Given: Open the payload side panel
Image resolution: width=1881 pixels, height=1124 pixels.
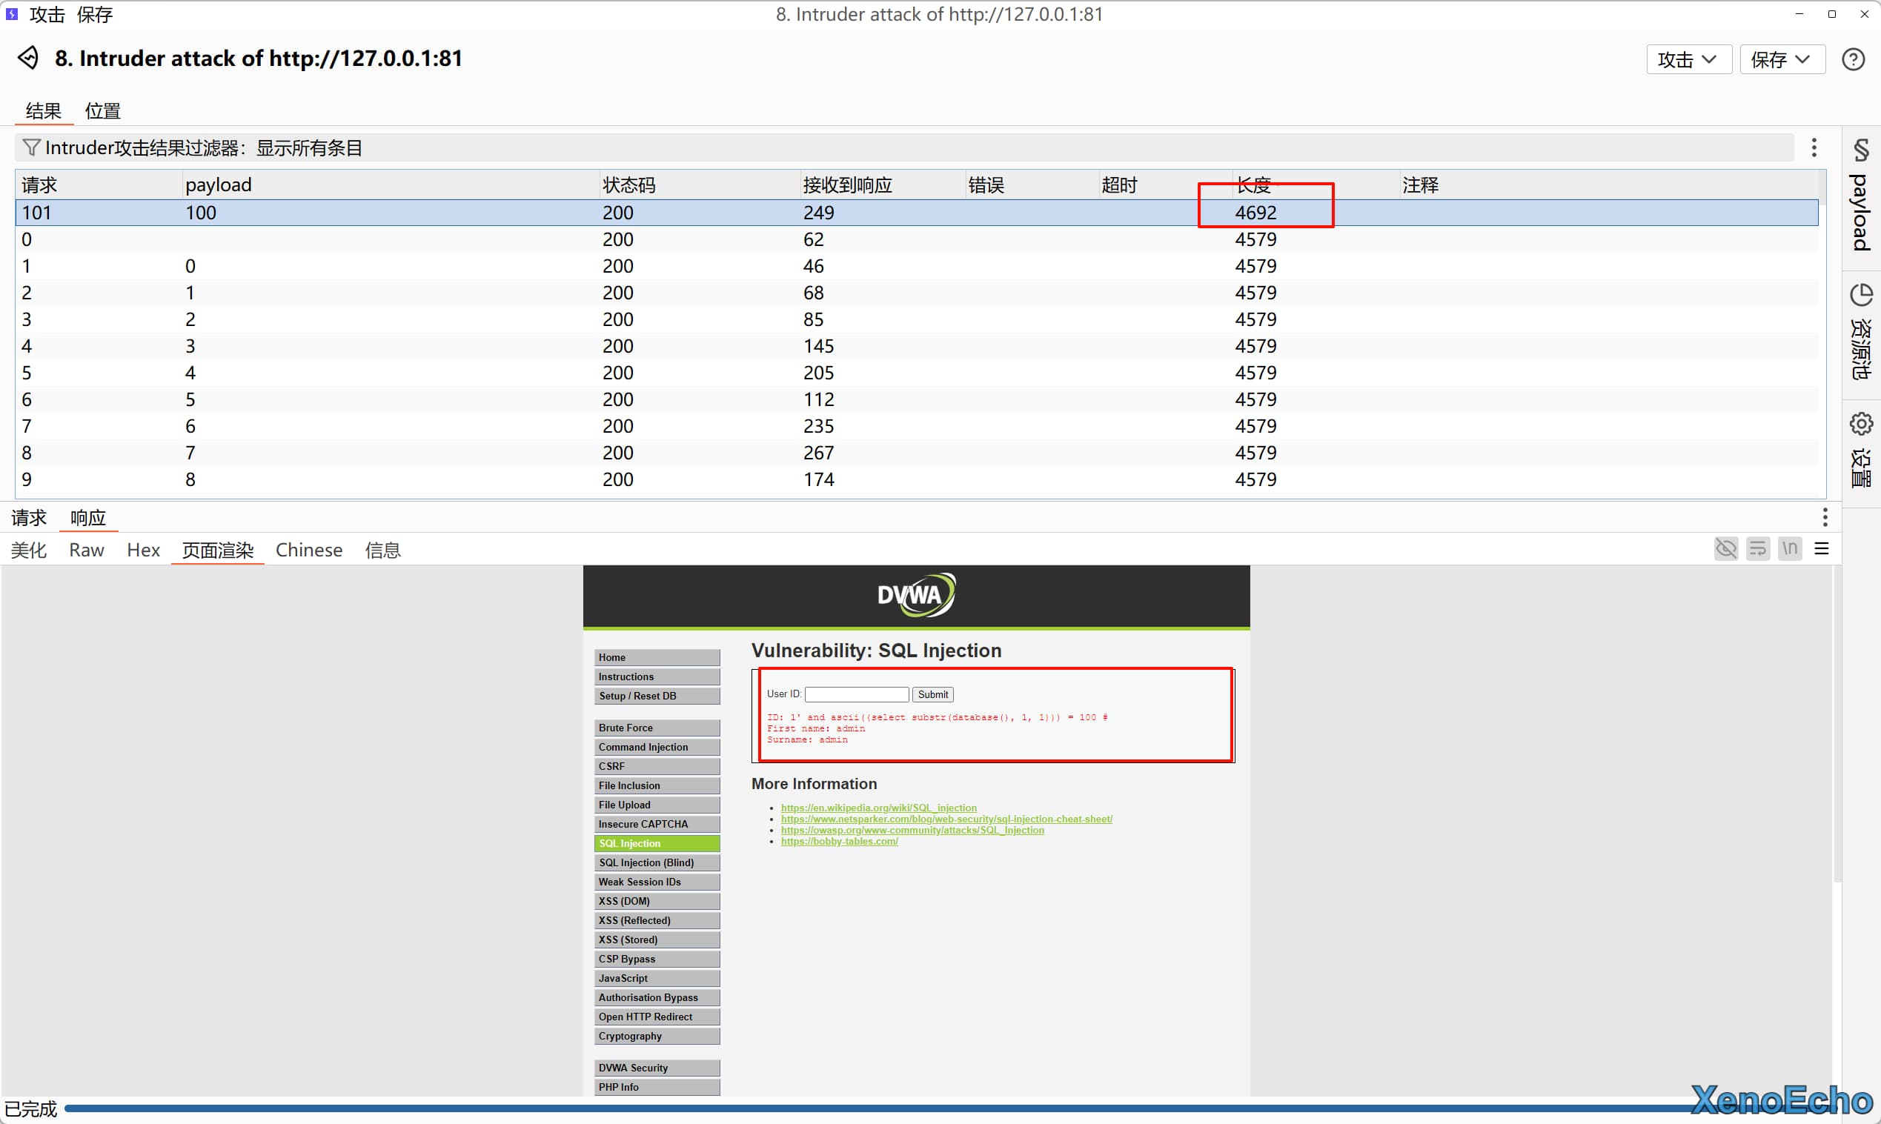Looking at the screenshot, I should point(1861,196).
